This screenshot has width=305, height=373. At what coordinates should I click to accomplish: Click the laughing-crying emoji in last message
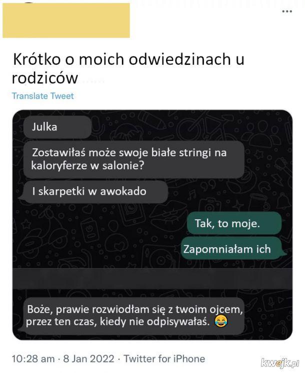point(221,321)
